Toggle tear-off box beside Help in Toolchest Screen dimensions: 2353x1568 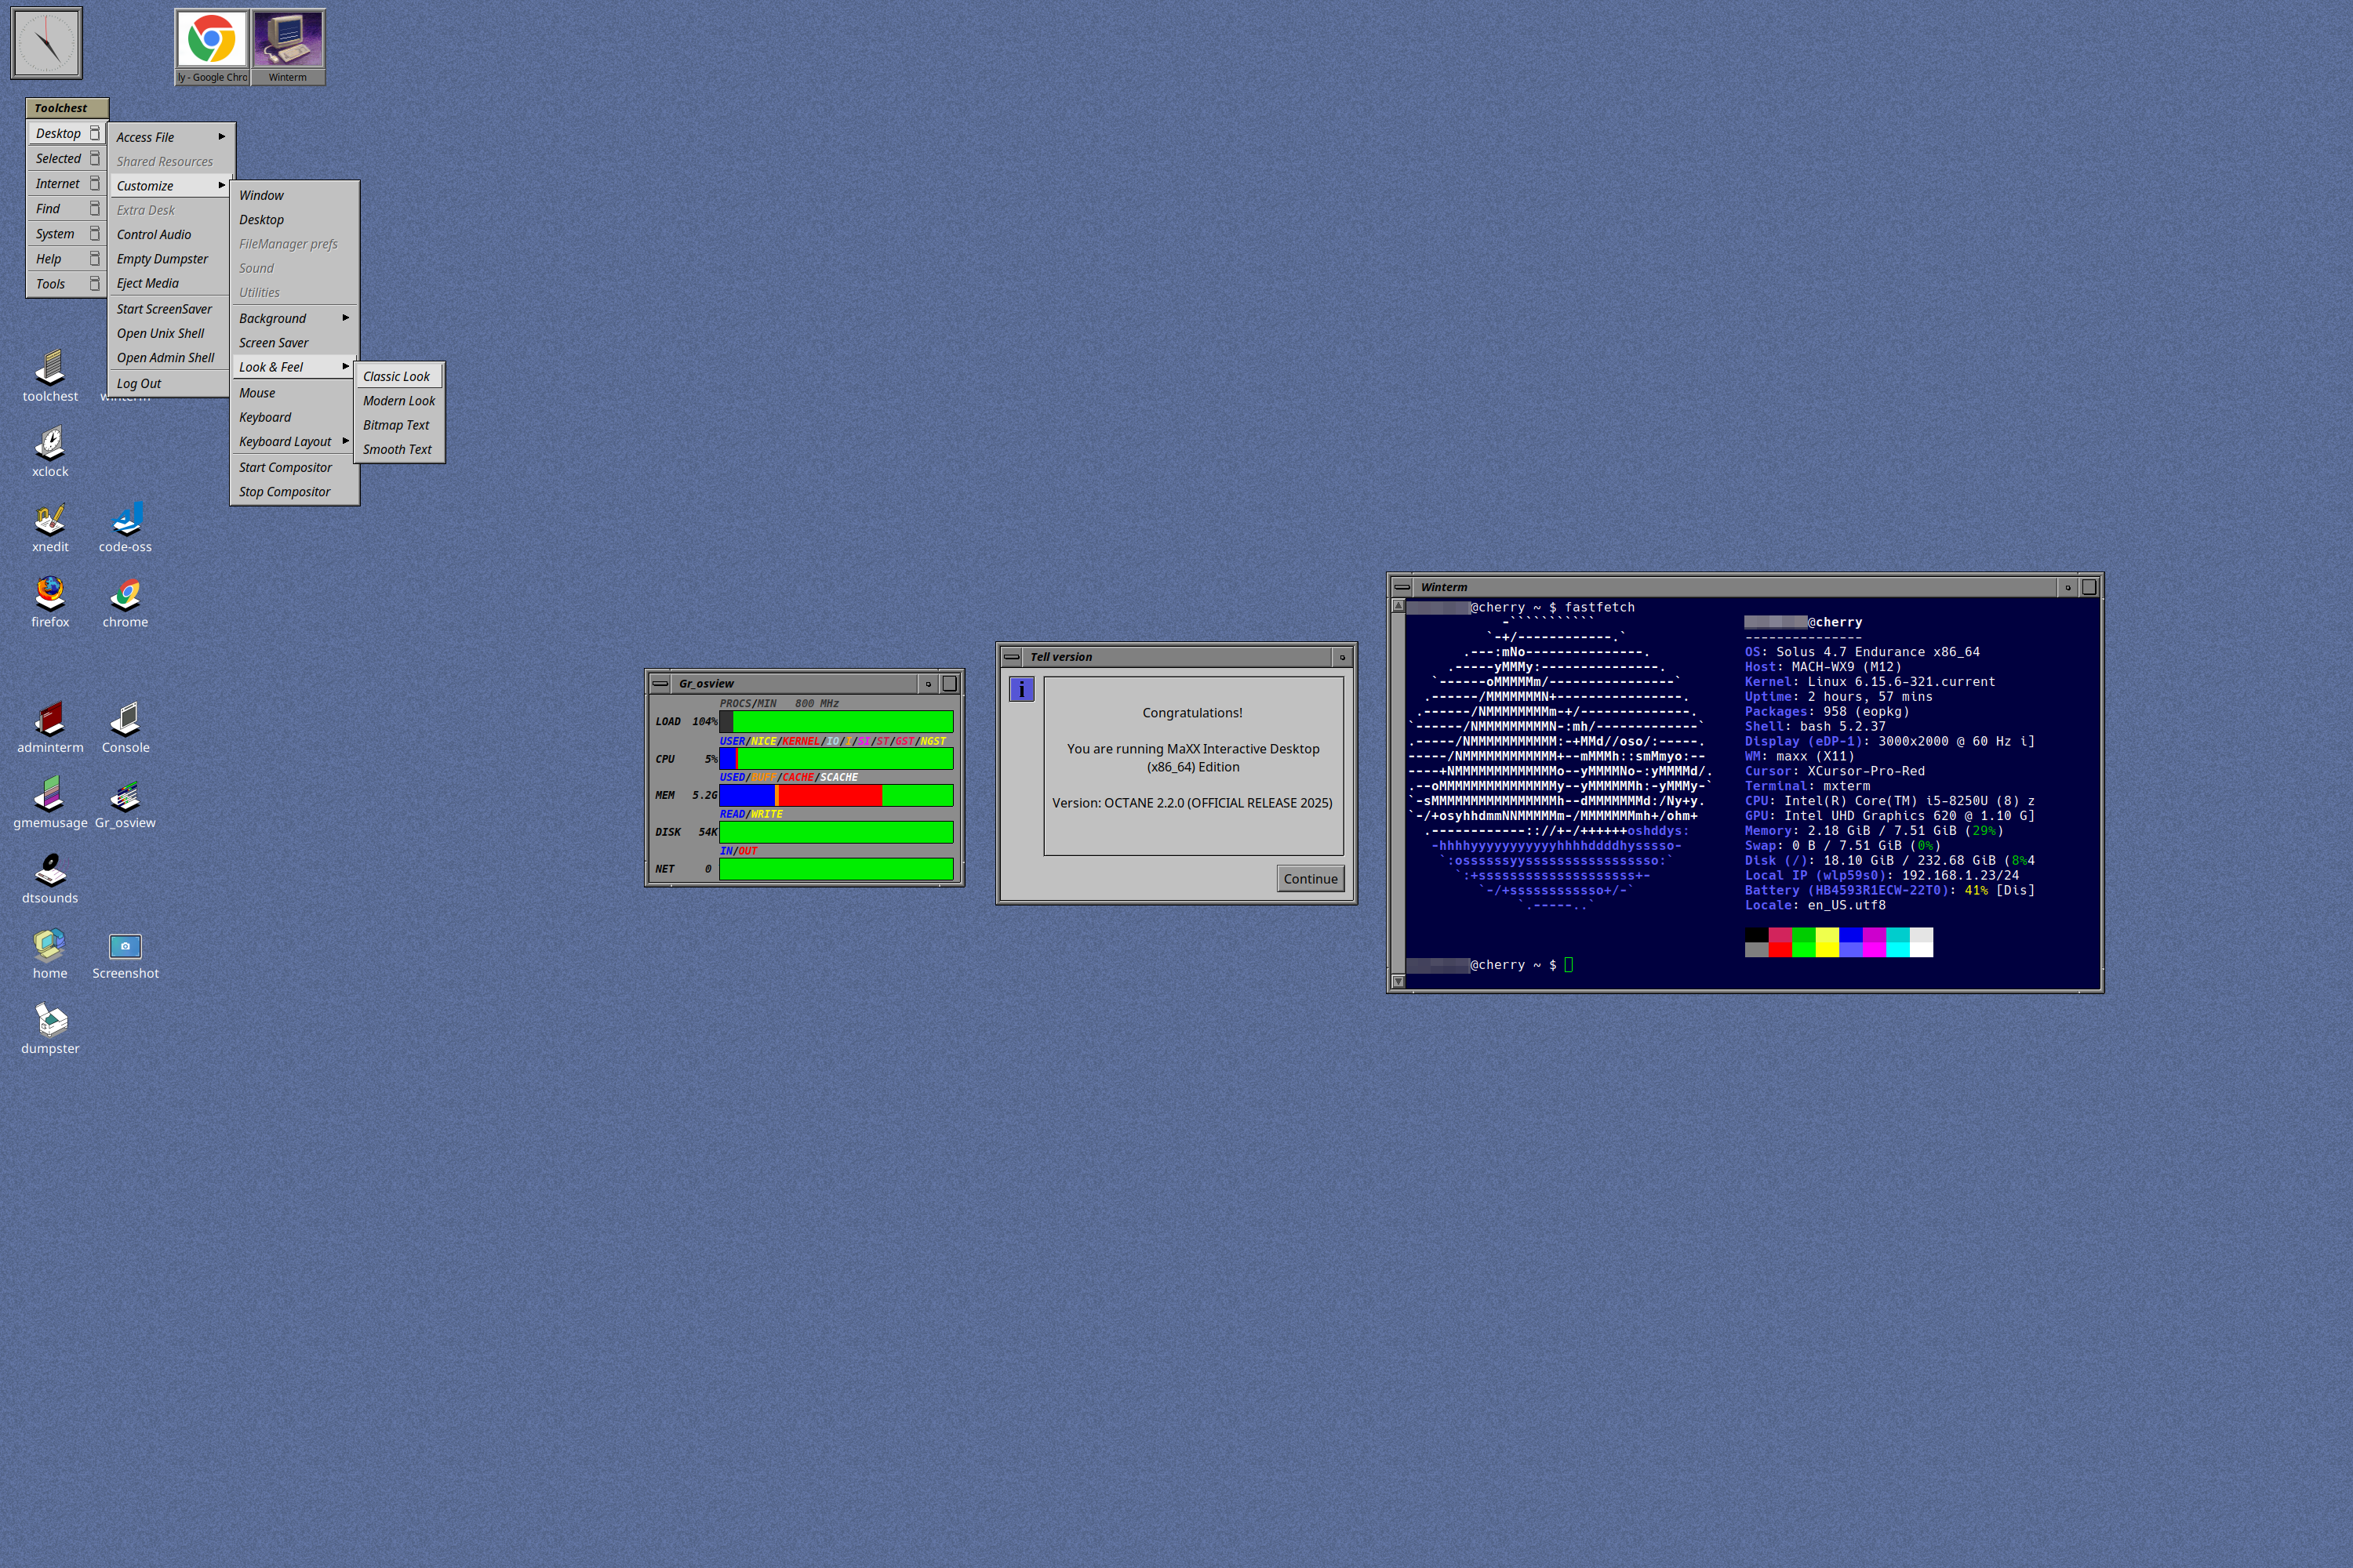tap(95, 258)
